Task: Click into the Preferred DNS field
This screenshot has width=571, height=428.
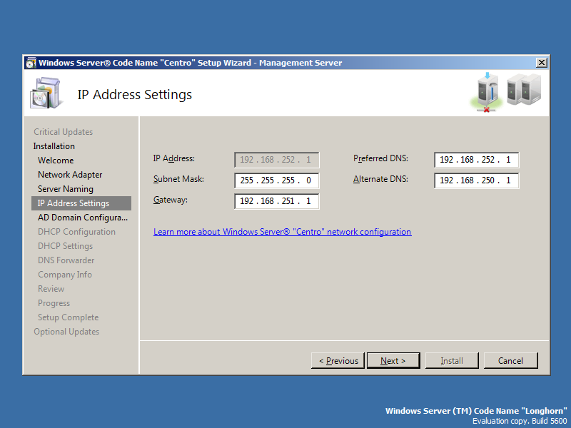Action: (476, 160)
